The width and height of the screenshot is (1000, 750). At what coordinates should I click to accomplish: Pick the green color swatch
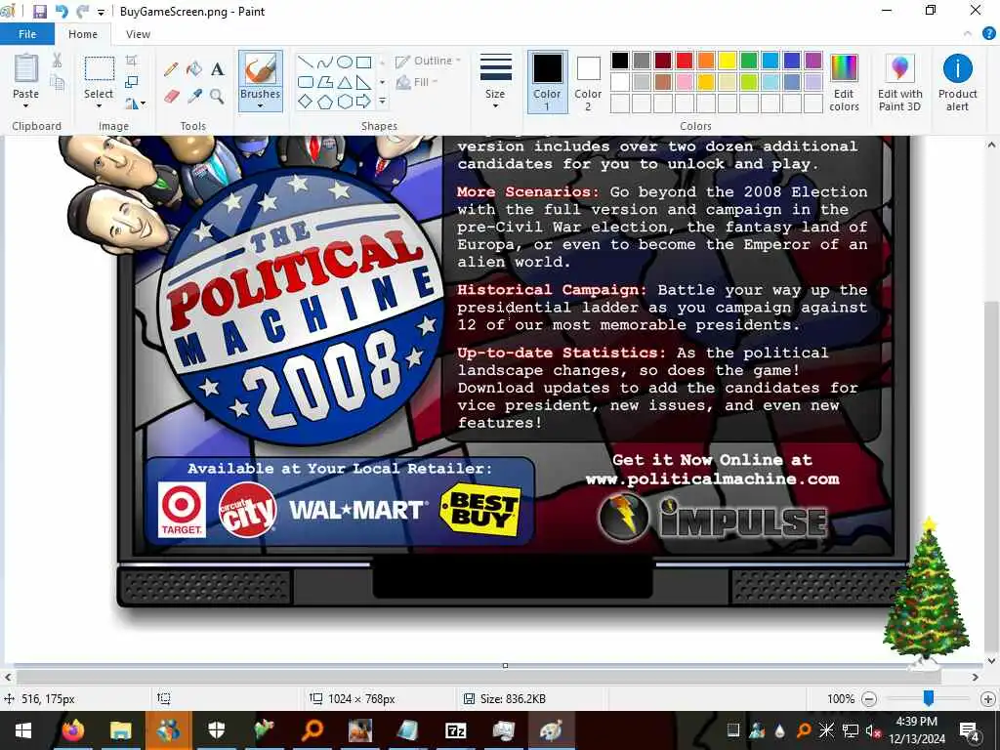(749, 61)
